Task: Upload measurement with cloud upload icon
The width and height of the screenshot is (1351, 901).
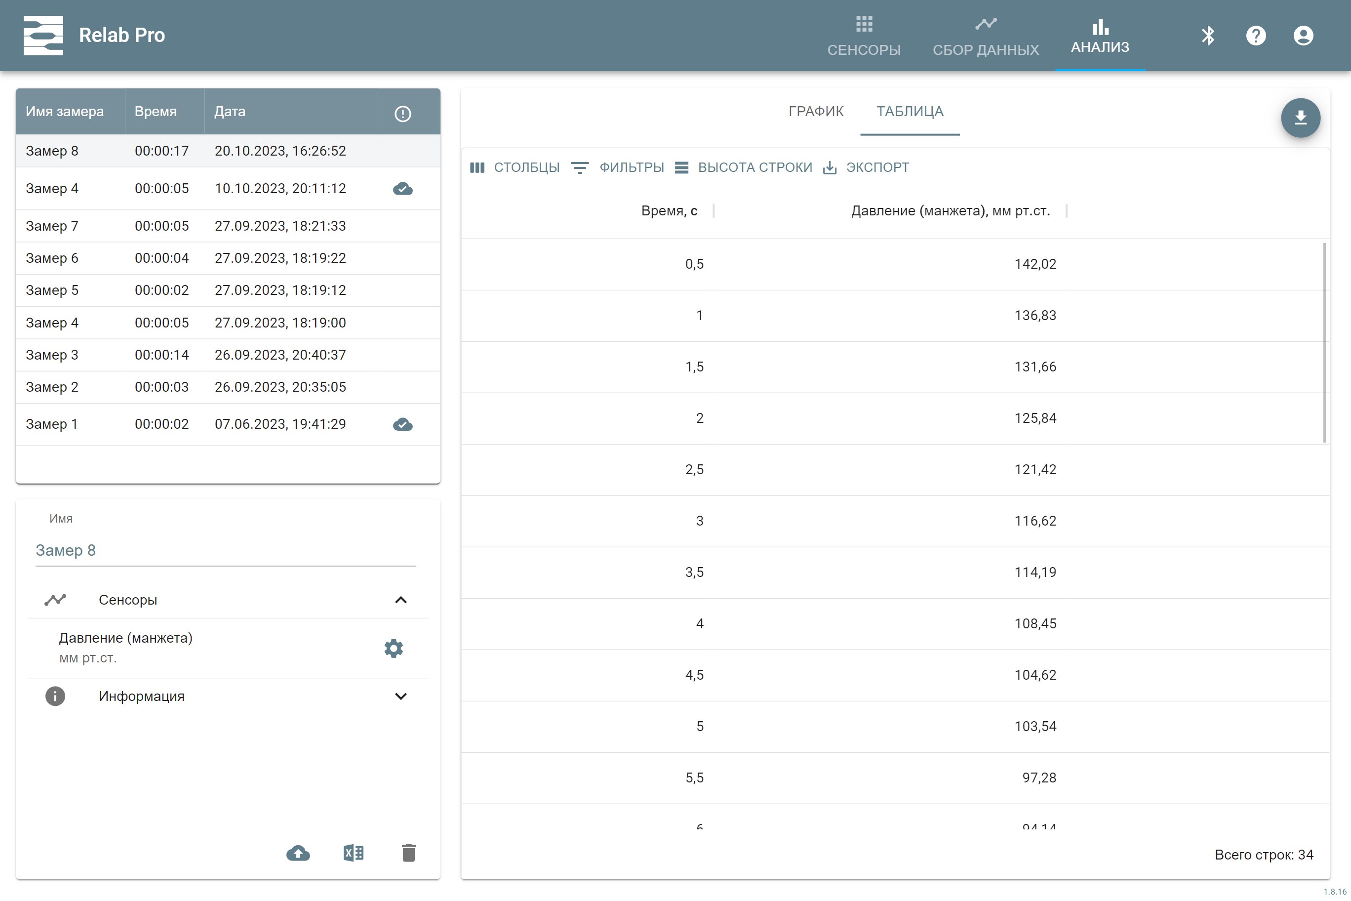Action: click(x=298, y=853)
